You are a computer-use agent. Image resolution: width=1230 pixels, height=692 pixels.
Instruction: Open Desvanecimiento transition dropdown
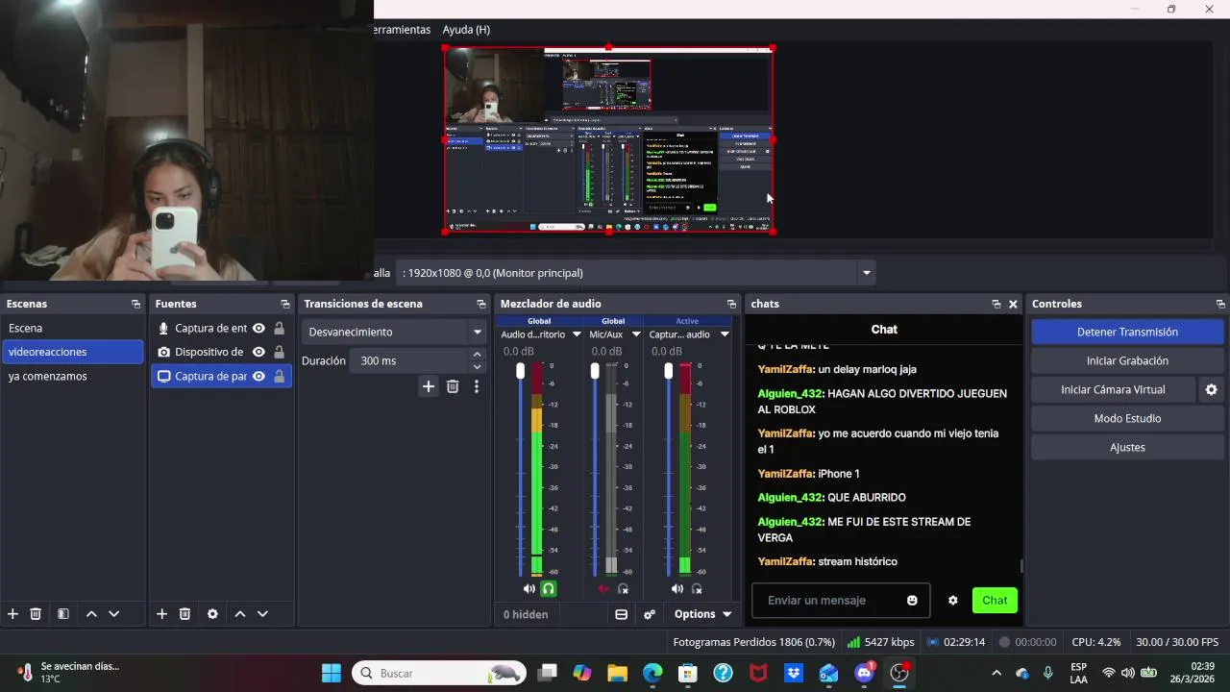[x=394, y=332]
